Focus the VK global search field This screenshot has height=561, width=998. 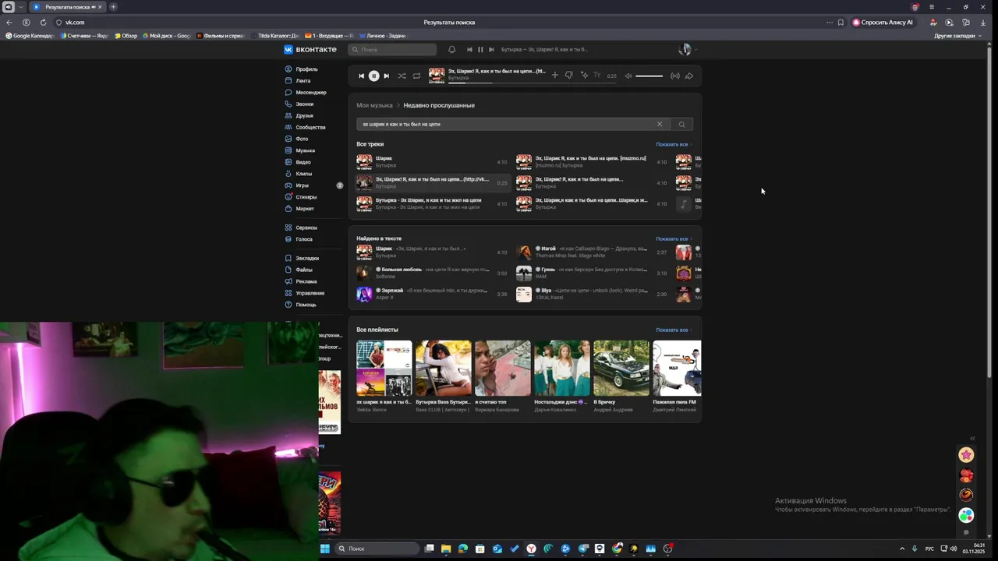point(392,49)
